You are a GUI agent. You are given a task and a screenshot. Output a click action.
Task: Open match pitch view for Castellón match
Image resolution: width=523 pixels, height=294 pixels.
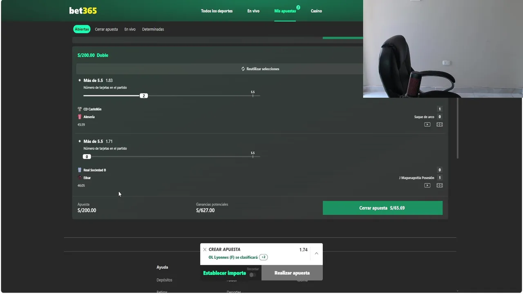pyautogui.click(x=440, y=125)
